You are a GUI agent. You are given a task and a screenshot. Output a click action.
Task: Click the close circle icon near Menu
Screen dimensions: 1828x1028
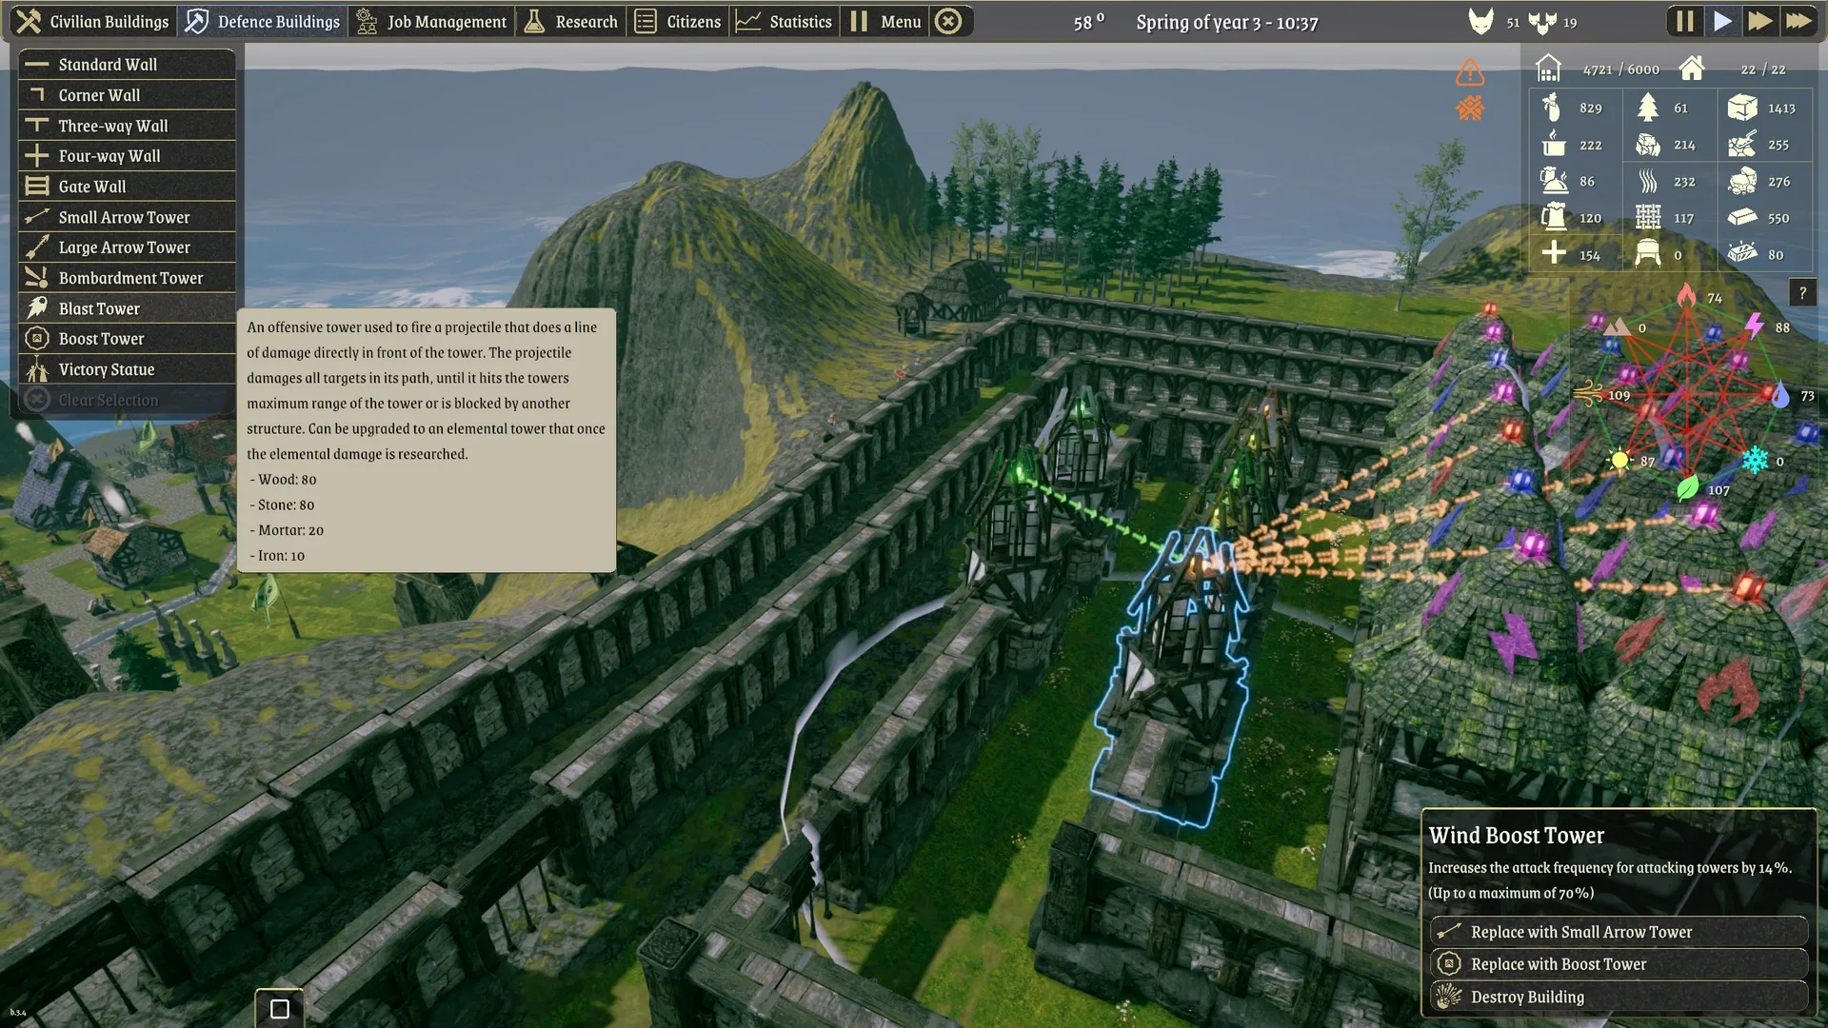pos(948,21)
